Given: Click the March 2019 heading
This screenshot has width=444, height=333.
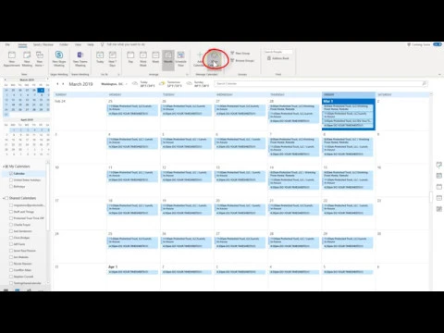Looking at the screenshot, I should pos(80,84).
